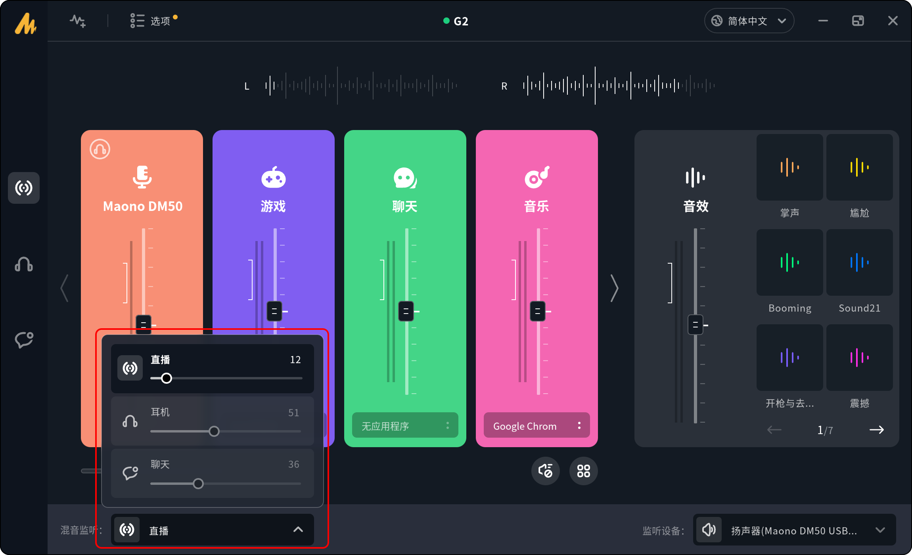The height and width of the screenshot is (555, 912).
Task: Click the waveform-plus icon in the top bar
Action: point(78,21)
